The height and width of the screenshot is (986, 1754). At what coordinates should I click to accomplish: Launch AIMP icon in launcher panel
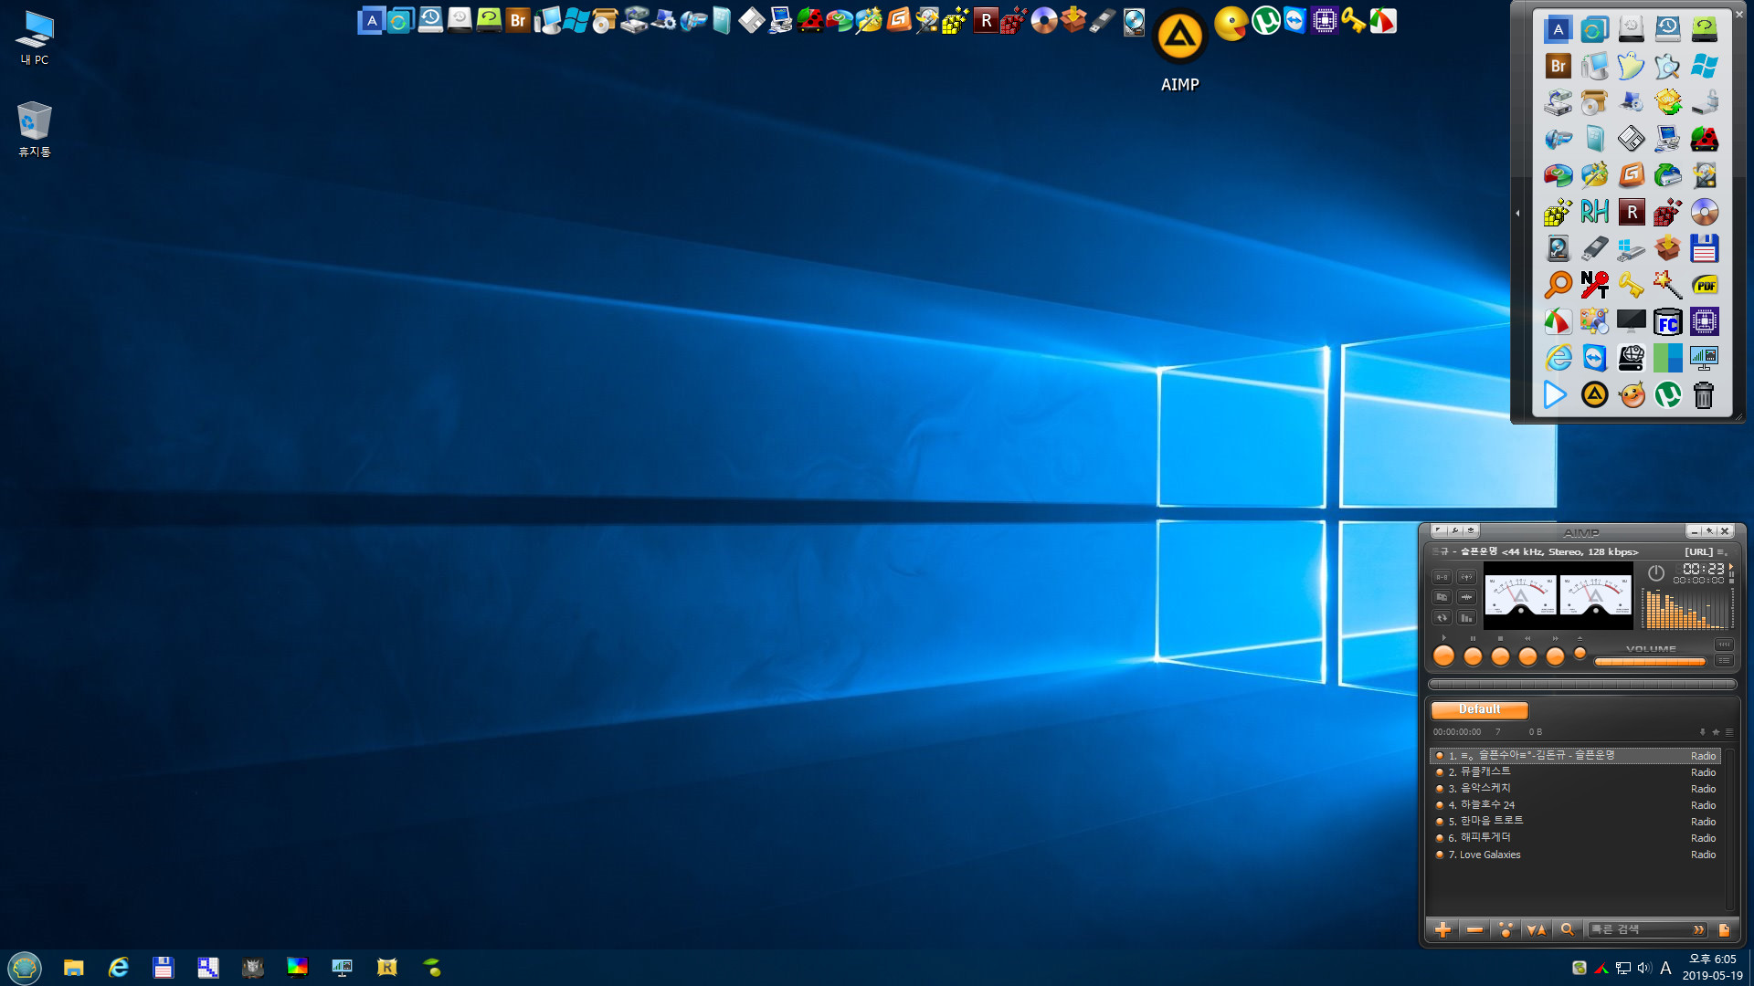click(x=1594, y=394)
